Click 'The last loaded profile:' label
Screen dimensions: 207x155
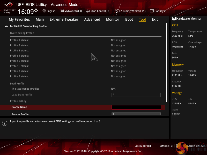click(x=25, y=89)
